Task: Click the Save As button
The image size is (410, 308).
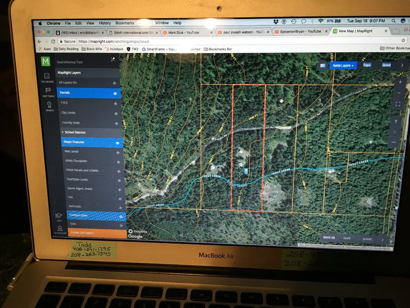Action: point(329,237)
